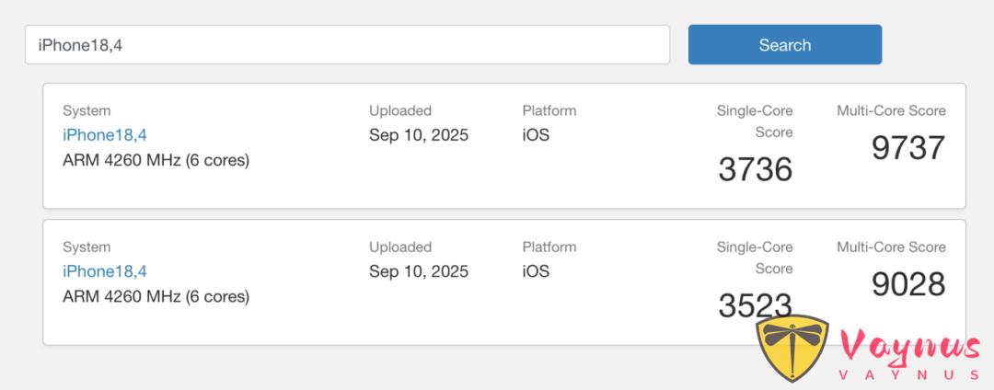Click the upload date in the 9028 result
Screen dimensions: 994x390
click(x=419, y=271)
